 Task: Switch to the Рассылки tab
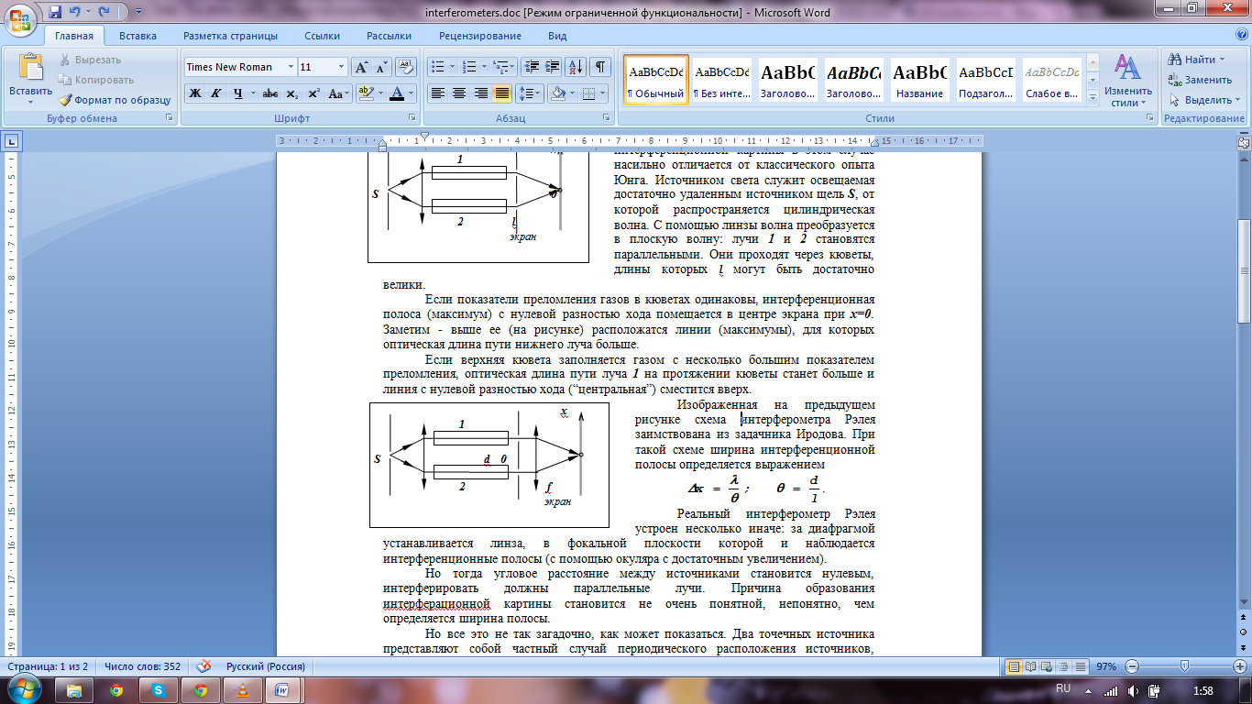click(389, 36)
